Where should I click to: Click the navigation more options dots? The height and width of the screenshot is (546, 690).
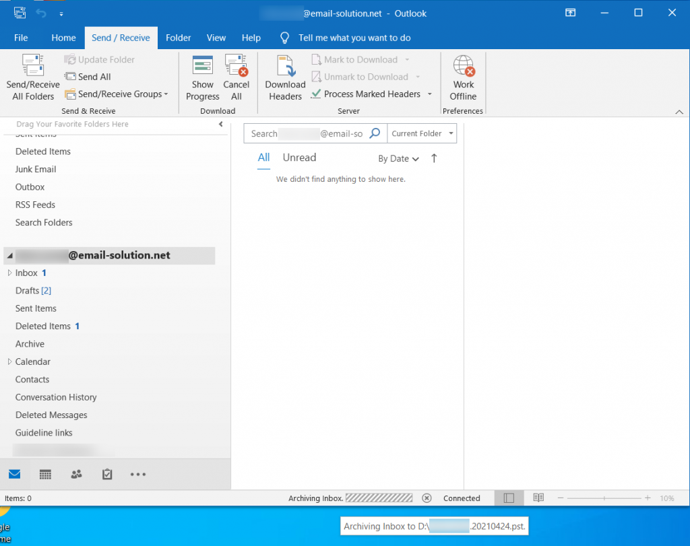[x=137, y=475]
